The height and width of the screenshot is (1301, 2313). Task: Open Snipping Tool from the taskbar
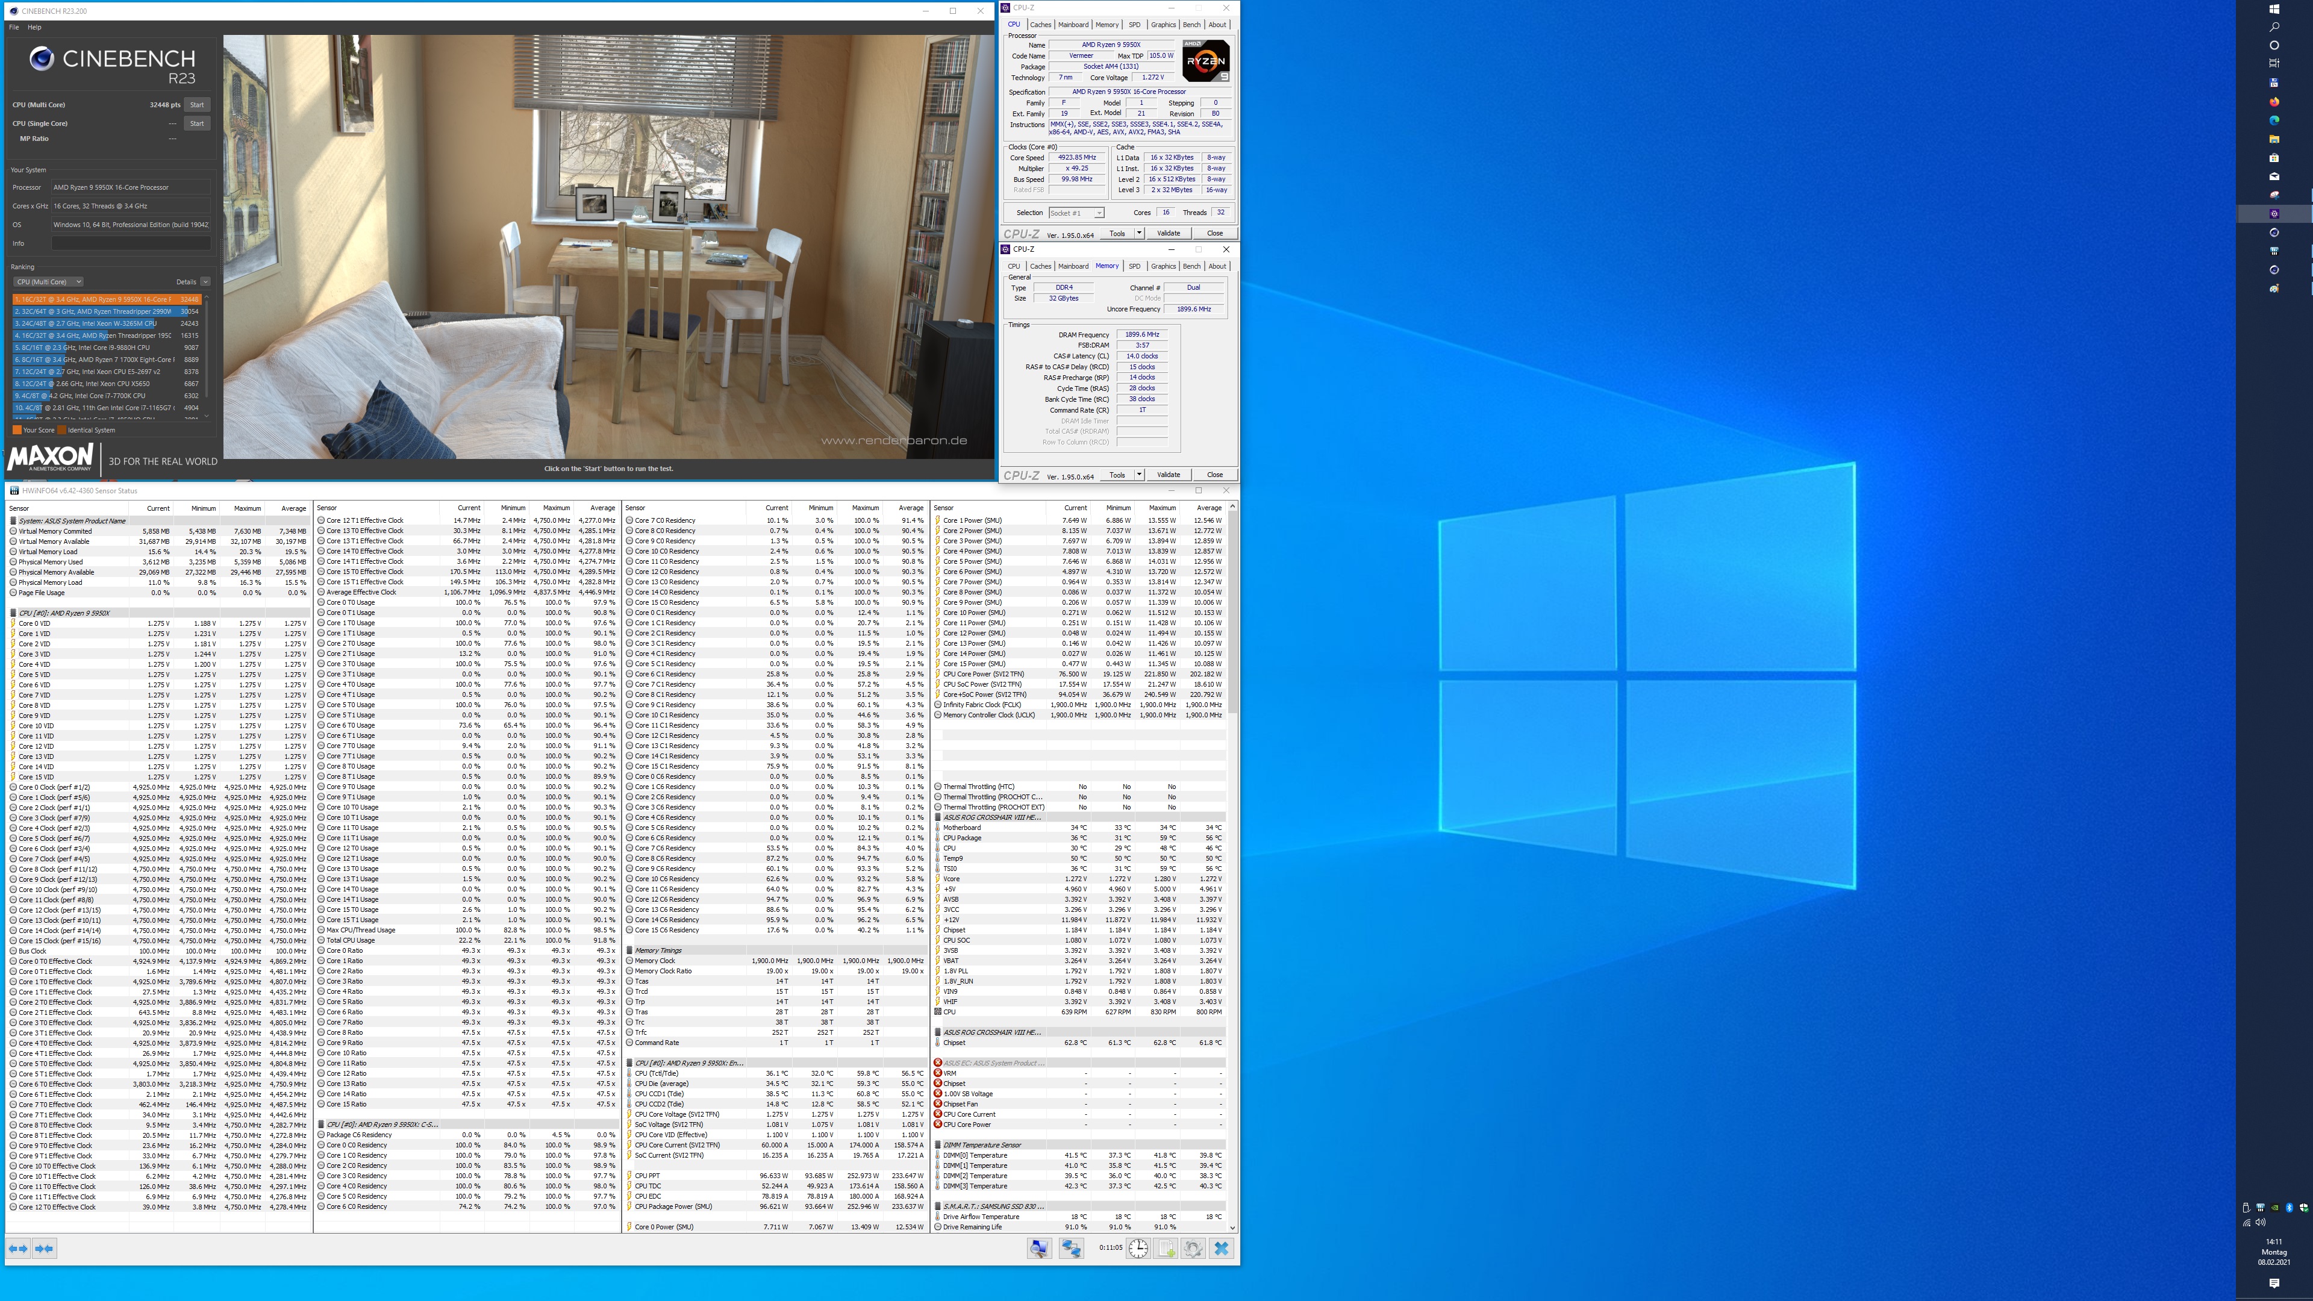click(2274, 195)
